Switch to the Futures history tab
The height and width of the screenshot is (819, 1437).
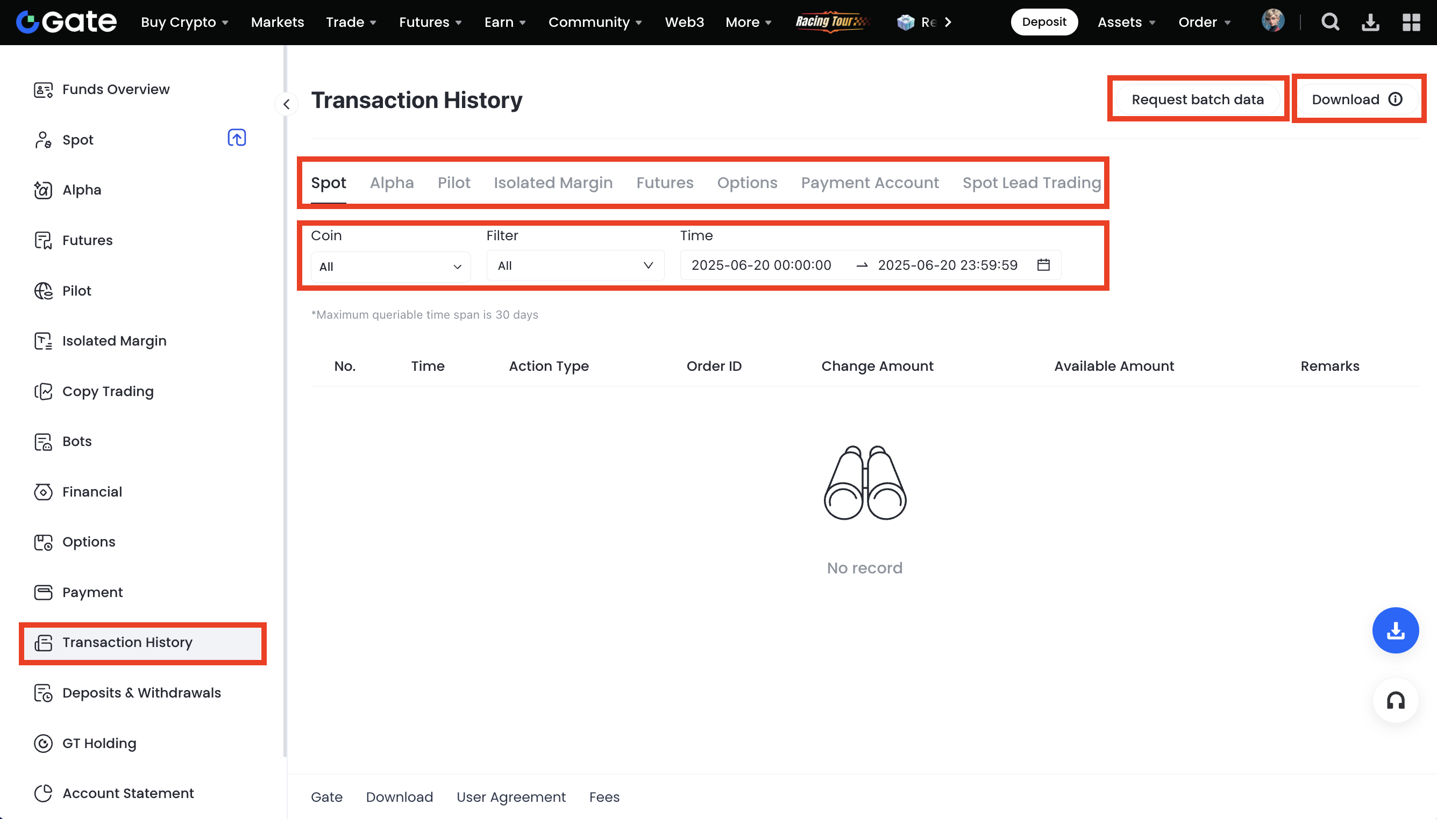point(664,183)
